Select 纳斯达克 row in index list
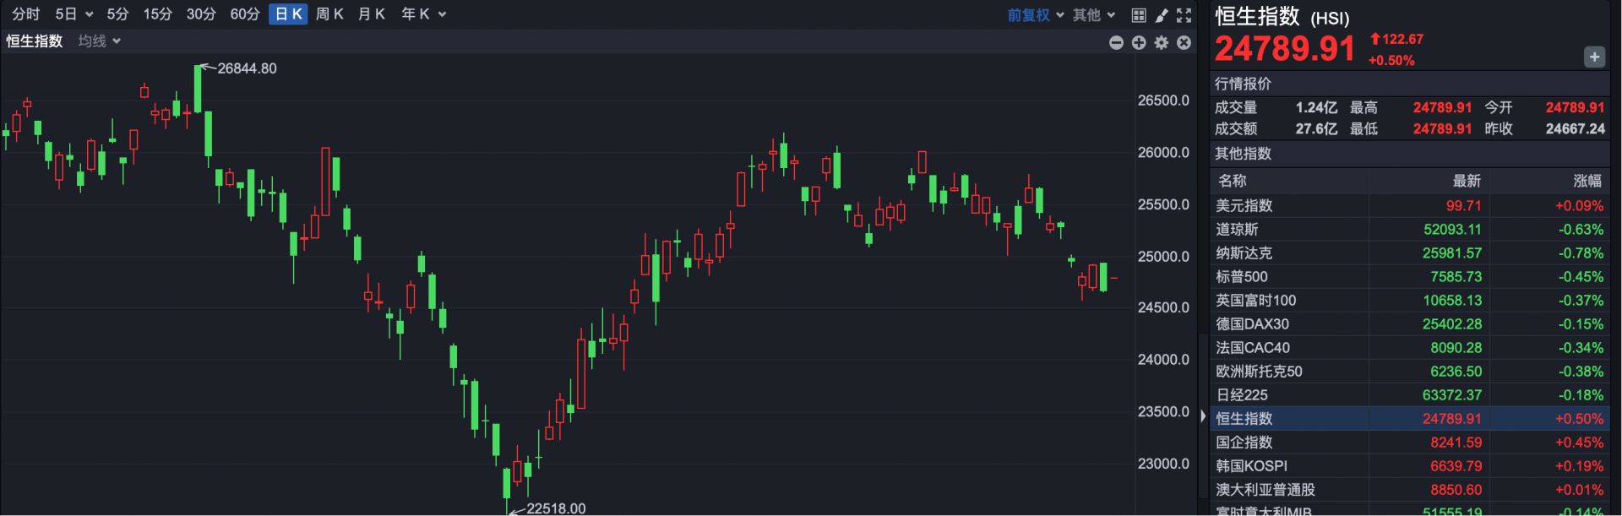The height and width of the screenshot is (516, 1622). click(1409, 253)
